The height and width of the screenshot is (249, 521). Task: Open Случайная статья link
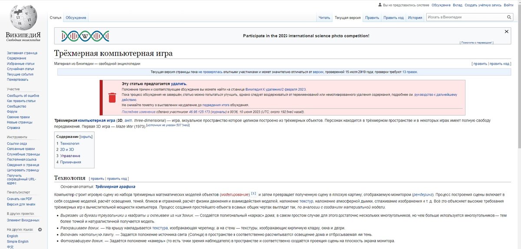tap(20, 69)
